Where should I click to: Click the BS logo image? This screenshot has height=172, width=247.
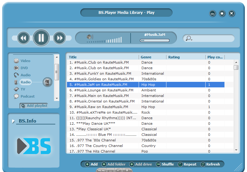coord(34,146)
